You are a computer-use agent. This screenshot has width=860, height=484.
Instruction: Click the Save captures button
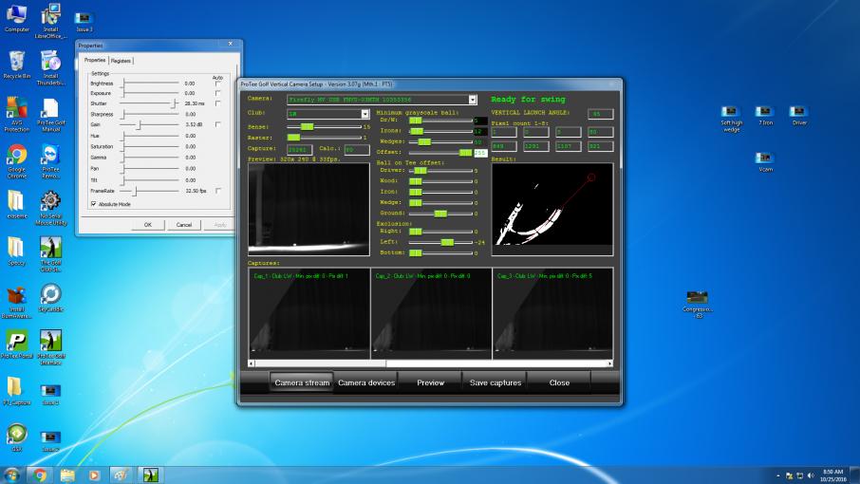[x=495, y=382]
